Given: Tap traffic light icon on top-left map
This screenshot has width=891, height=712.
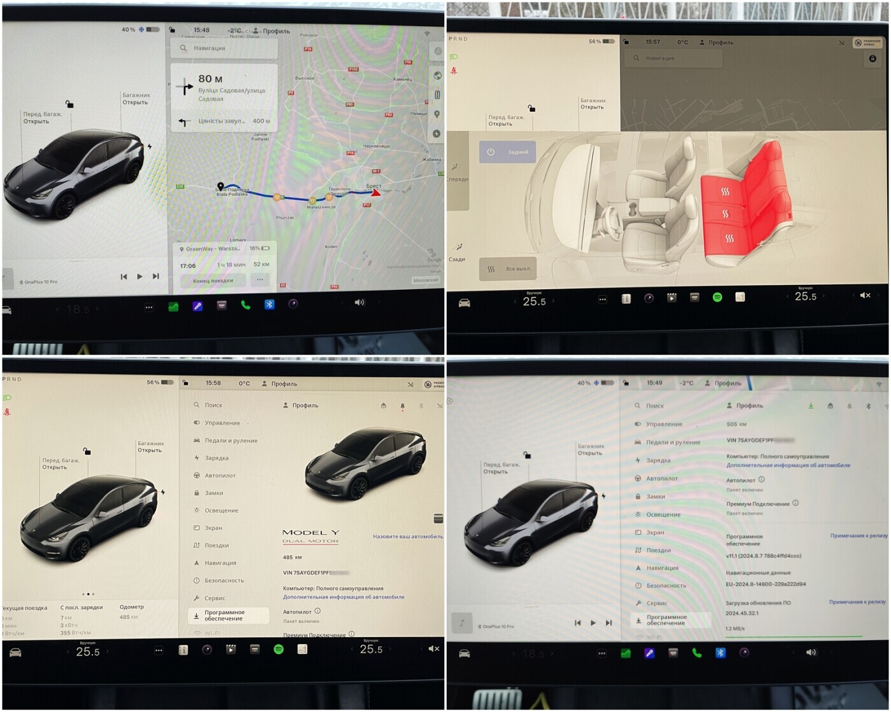Looking at the screenshot, I should pos(437,95).
